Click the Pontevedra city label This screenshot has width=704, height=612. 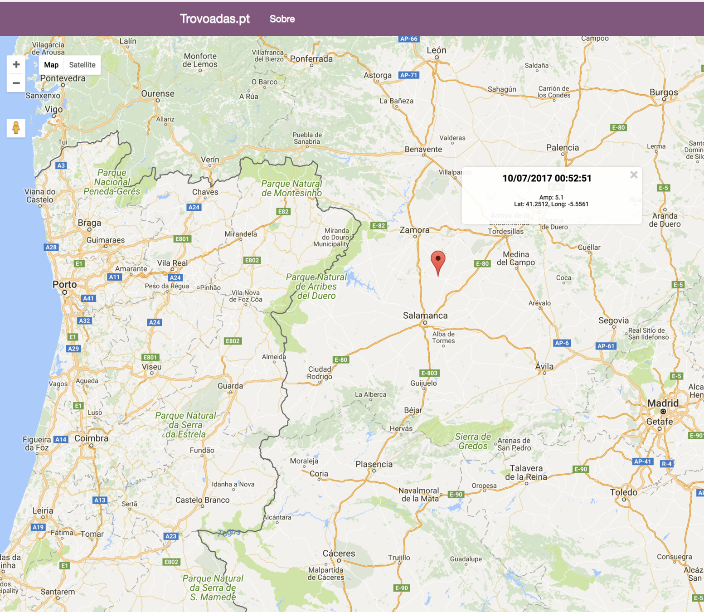coord(63,78)
